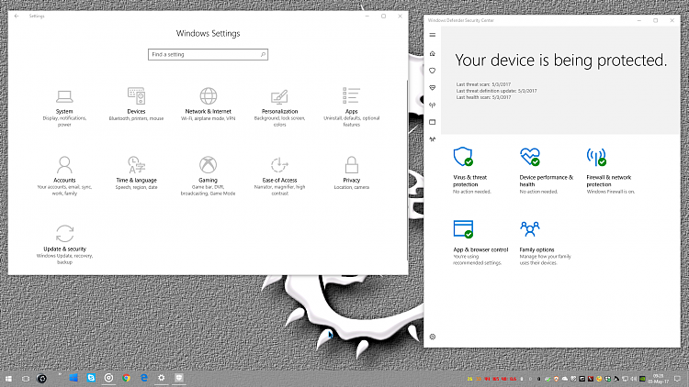The height and width of the screenshot is (387, 689).
Task: Click the "Last threat scan: 5/3/2017" line
Action: (483, 84)
